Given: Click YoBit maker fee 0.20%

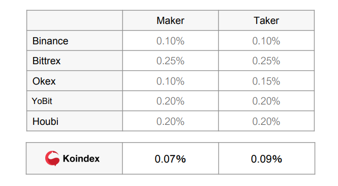Looking at the screenshot, I should [170, 101].
